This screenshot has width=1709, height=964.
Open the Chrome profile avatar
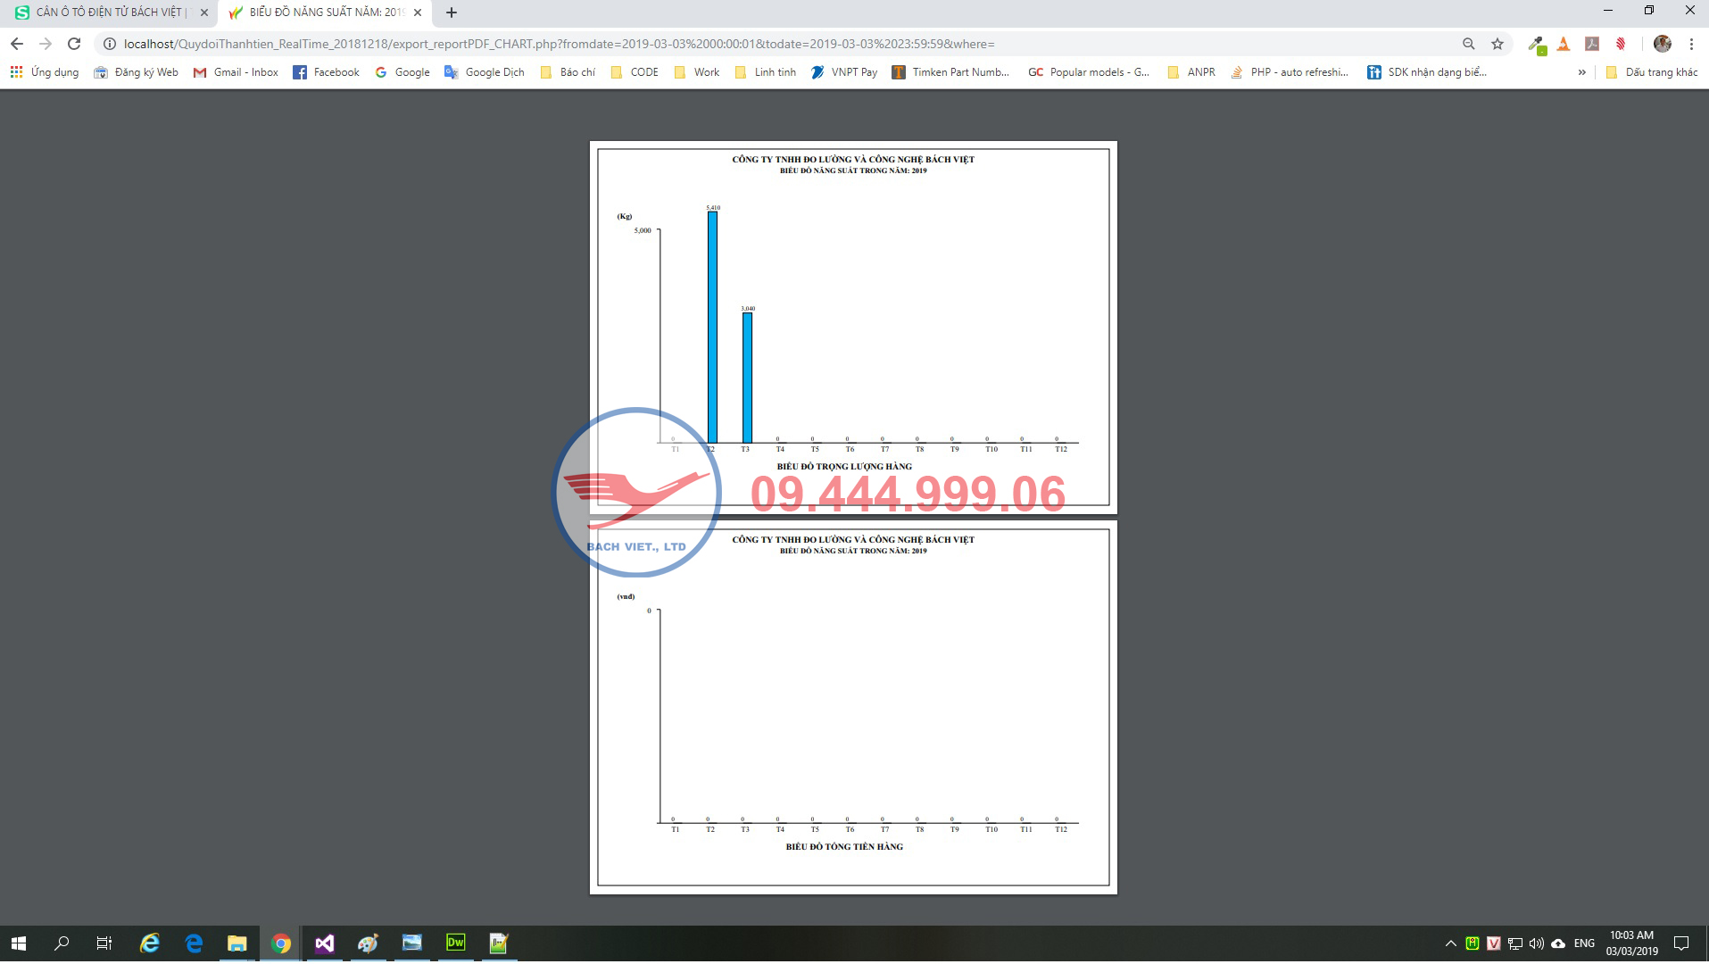[x=1662, y=44]
